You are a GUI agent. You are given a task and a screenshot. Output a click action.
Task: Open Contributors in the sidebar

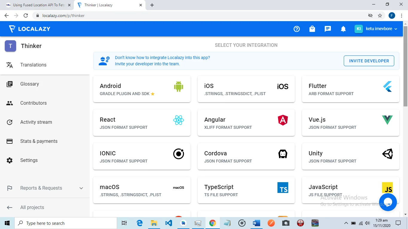pos(45,103)
